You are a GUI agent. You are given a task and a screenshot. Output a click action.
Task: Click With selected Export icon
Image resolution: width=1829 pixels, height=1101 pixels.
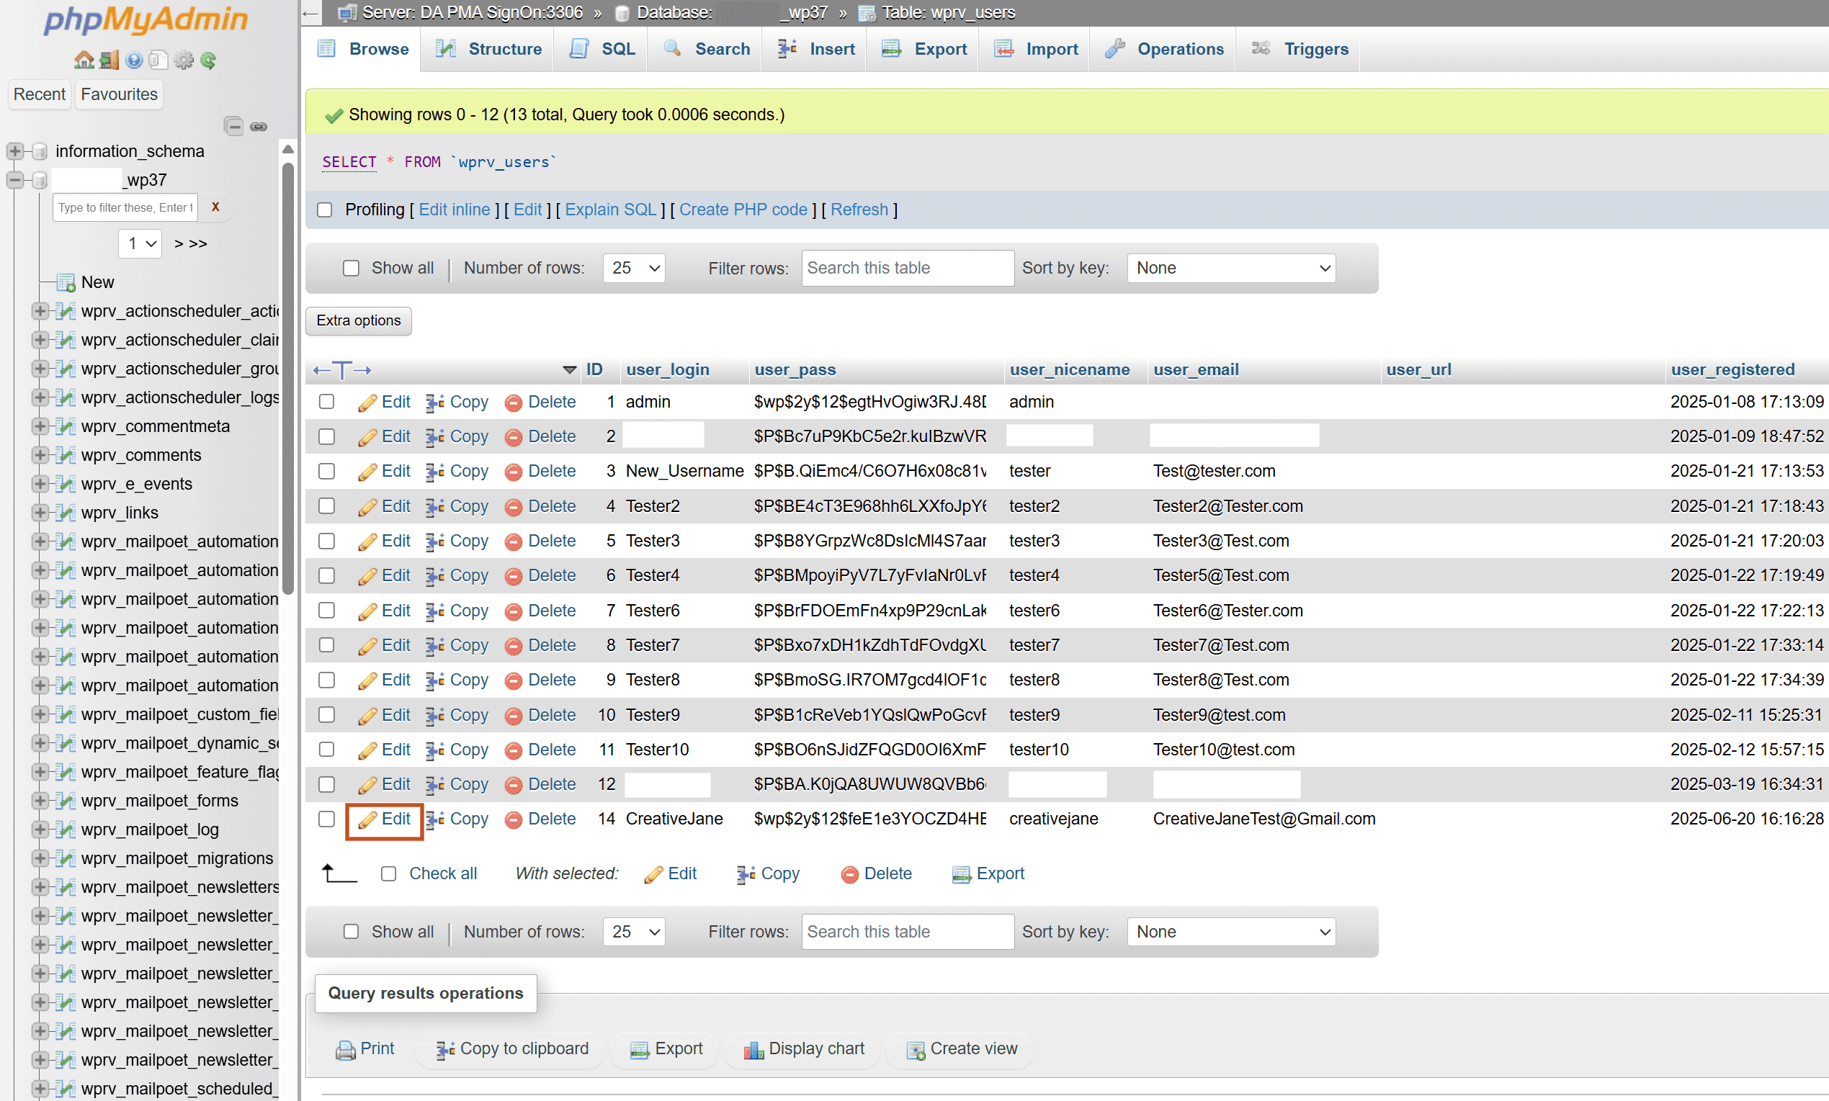(962, 874)
